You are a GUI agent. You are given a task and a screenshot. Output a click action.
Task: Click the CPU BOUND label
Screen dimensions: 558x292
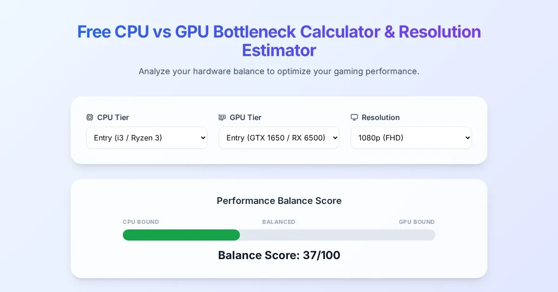tap(141, 222)
